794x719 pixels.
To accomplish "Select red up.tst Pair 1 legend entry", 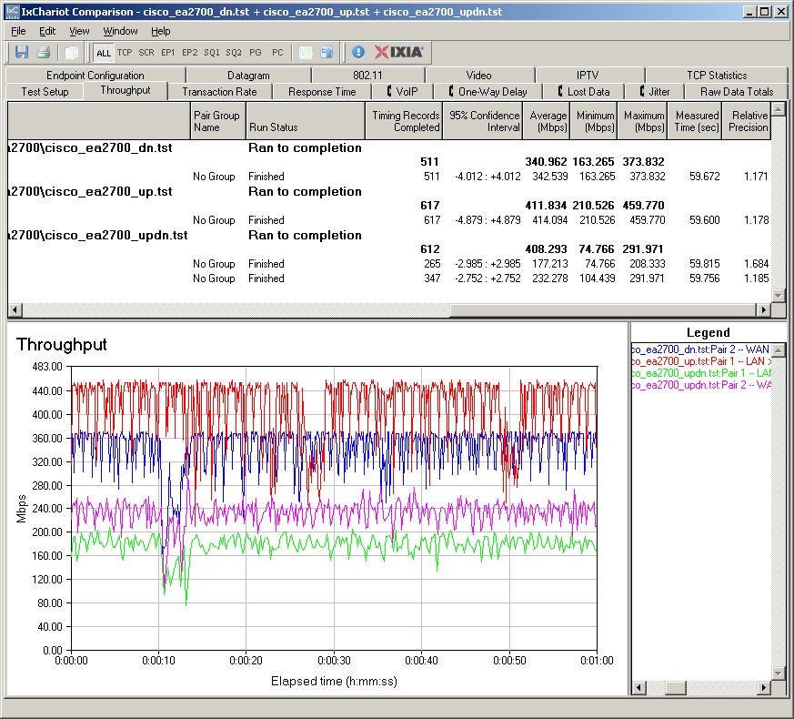I will pos(701,361).
